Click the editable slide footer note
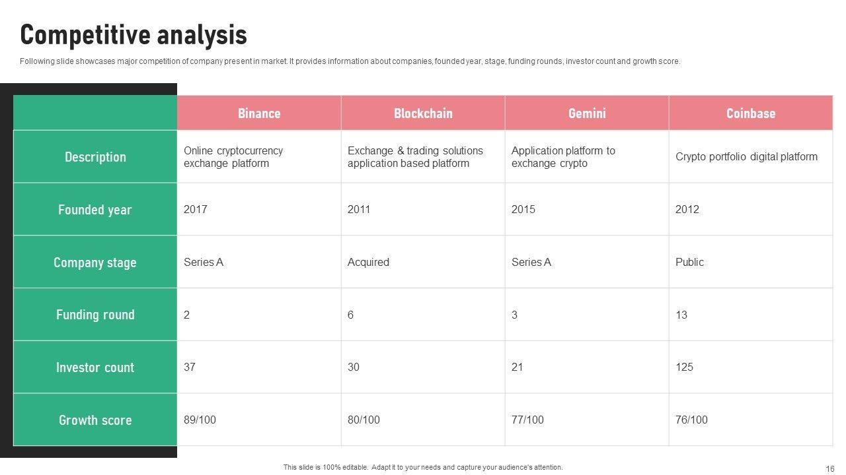The width and height of the screenshot is (846, 475). [423, 467]
